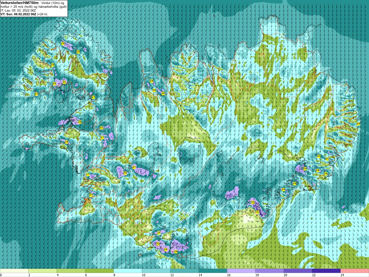Click the light green 2–4 m/s legend swatch
This screenshot has width=369, height=277.
[42, 271]
